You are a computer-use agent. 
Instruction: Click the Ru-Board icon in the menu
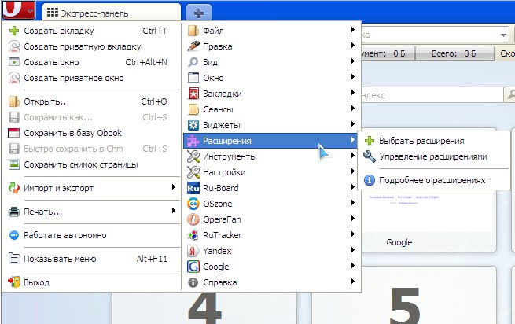coord(194,188)
